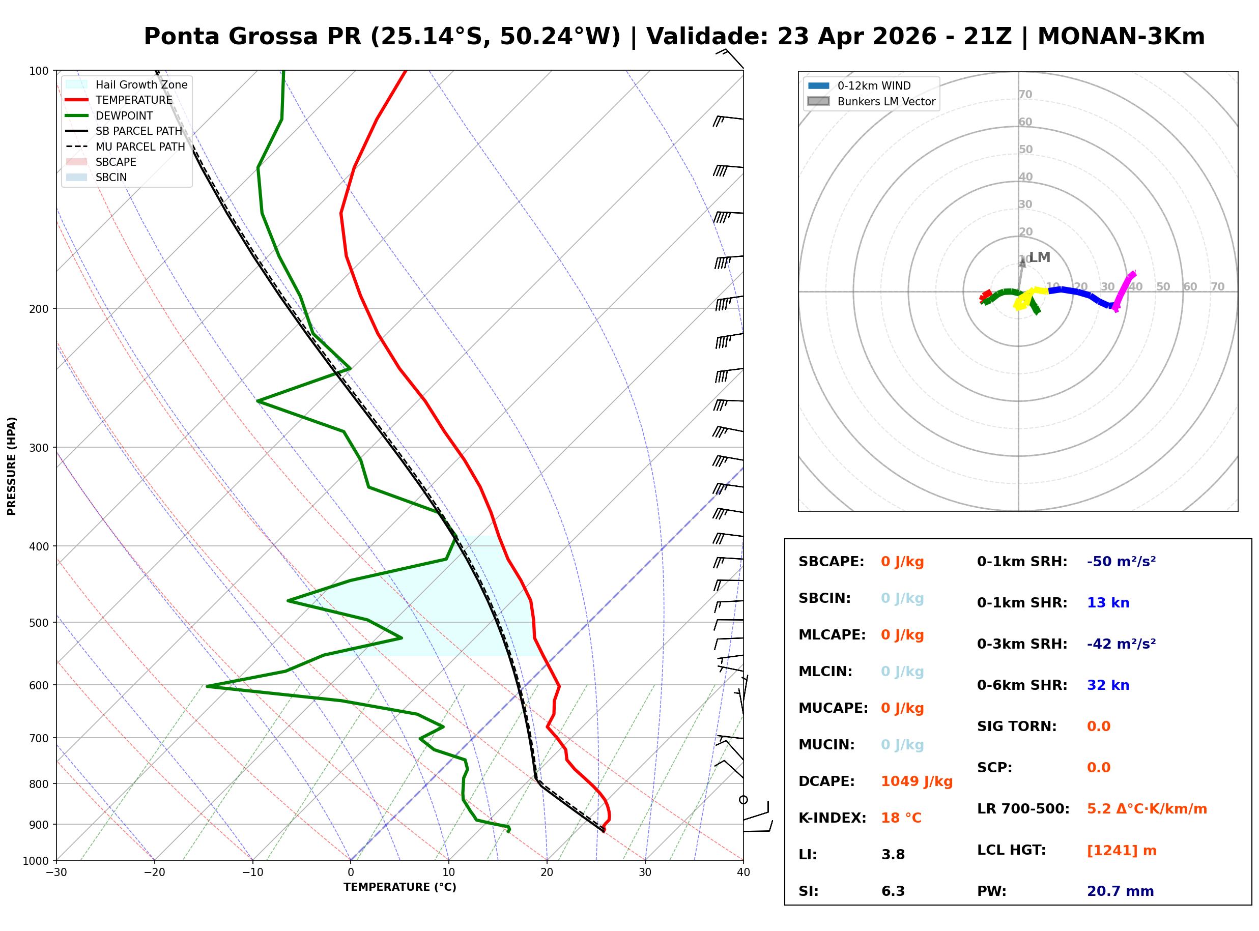1259x931 pixels.
Task: Click the 0-1km SRH value
Action: 1121,562
